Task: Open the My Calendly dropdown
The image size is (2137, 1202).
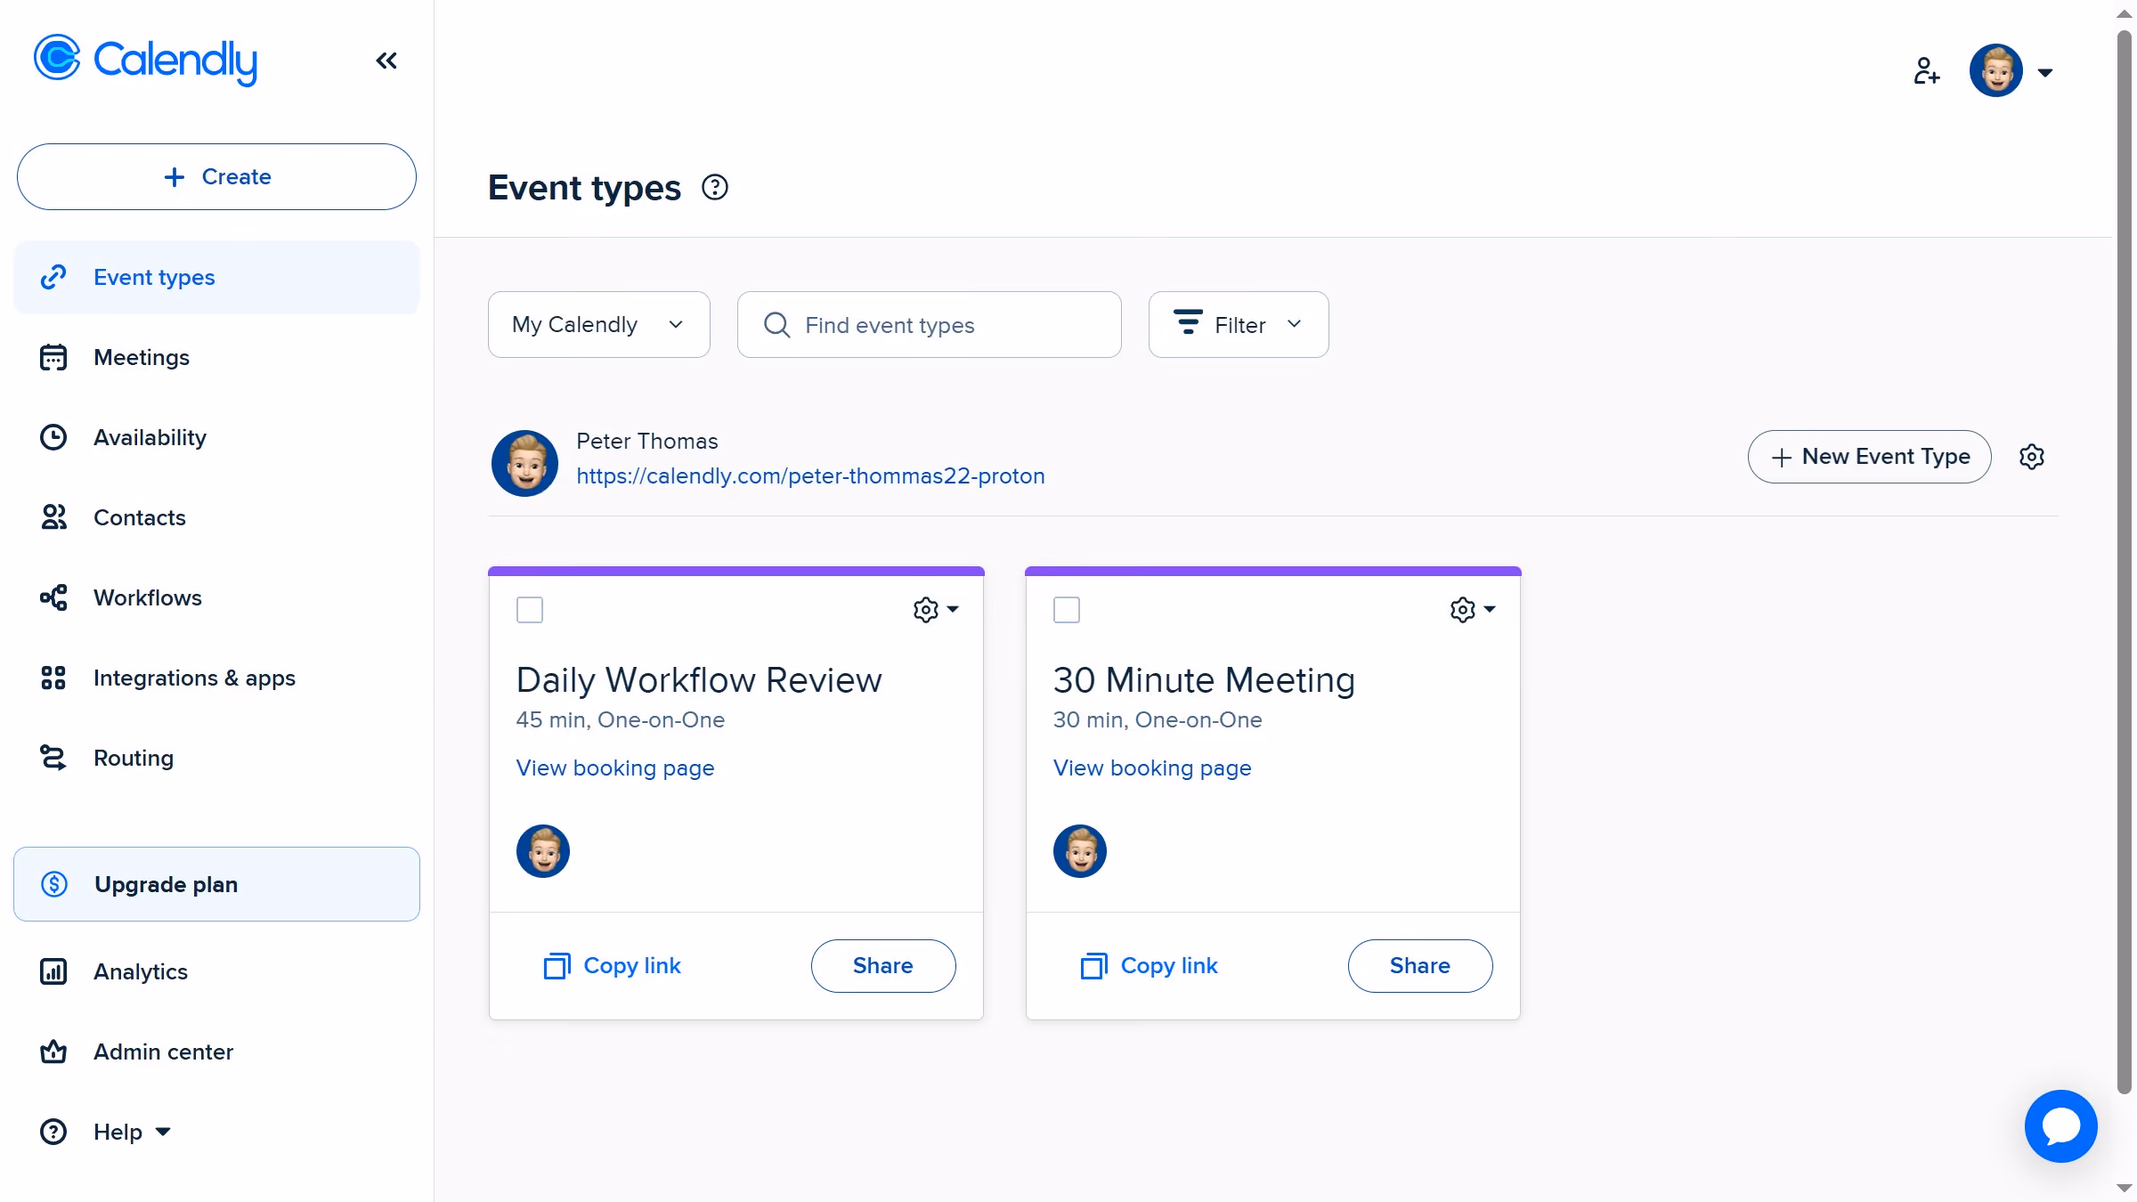Action: click(599, 324)
